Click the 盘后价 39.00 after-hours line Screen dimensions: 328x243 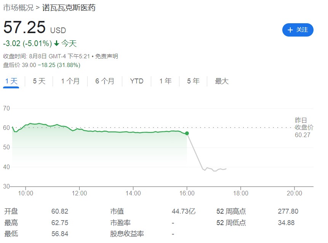pyautogui.click(x=42, y=65)
